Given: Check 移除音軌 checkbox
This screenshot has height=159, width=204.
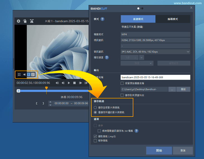Looking at the screenshot, I should (95, 141).
